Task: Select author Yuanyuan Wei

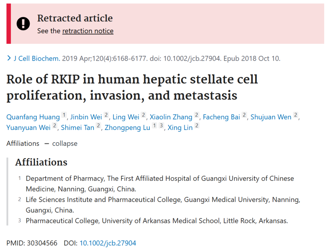Action: point(29,128)
